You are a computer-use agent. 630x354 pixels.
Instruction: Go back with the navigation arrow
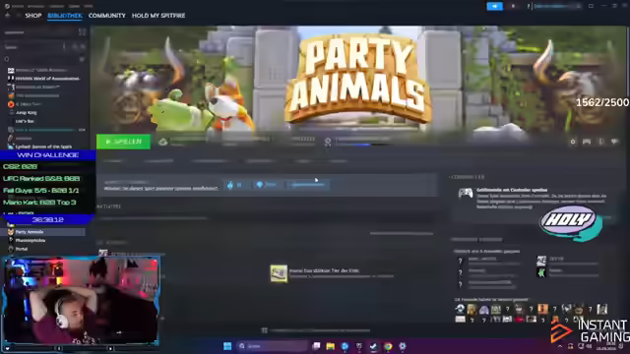(x=8, y=16)
